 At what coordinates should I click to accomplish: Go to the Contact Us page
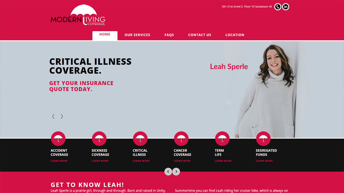[200, 35]
